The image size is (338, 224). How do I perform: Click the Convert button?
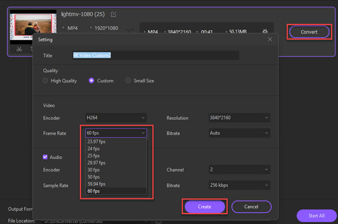click(309, 32)
